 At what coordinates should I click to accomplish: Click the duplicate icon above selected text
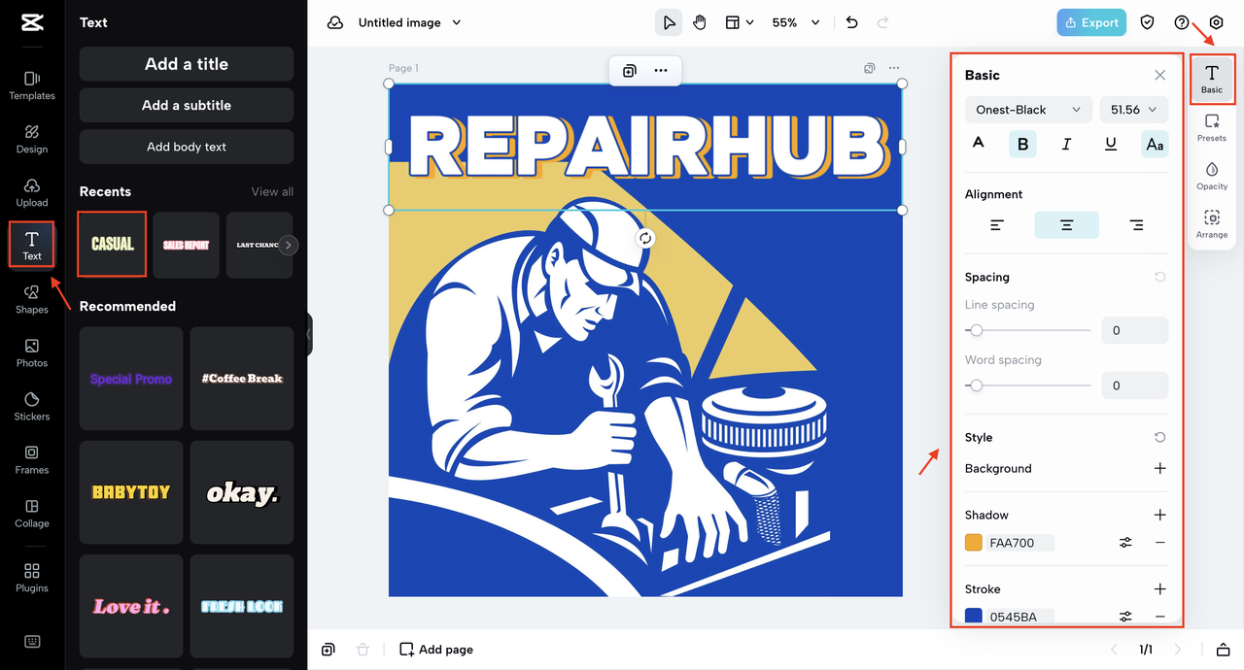coord(630,71)
